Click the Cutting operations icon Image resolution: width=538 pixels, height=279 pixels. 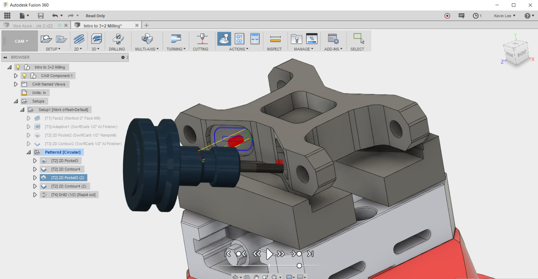point(202,39)
